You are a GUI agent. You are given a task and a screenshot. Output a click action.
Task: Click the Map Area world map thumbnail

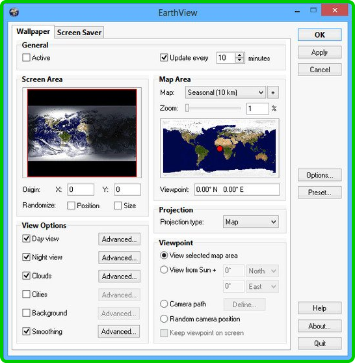click(219, 148)
